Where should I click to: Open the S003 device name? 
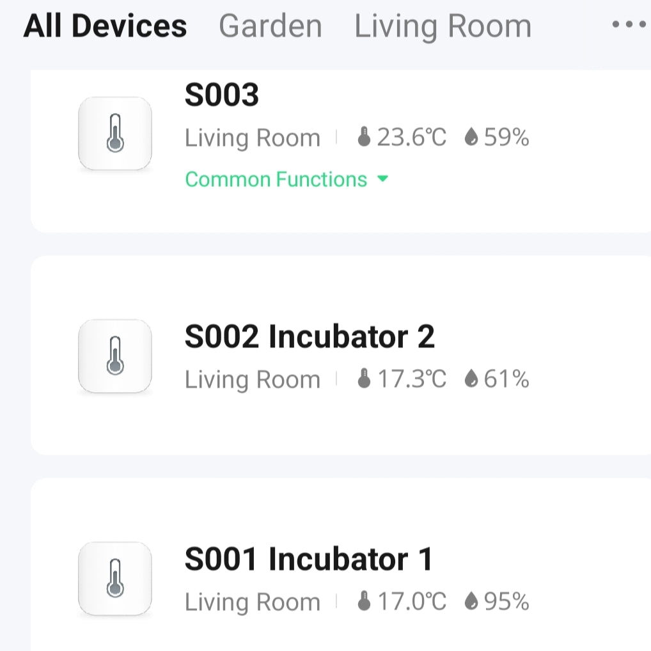click(221, 96)
